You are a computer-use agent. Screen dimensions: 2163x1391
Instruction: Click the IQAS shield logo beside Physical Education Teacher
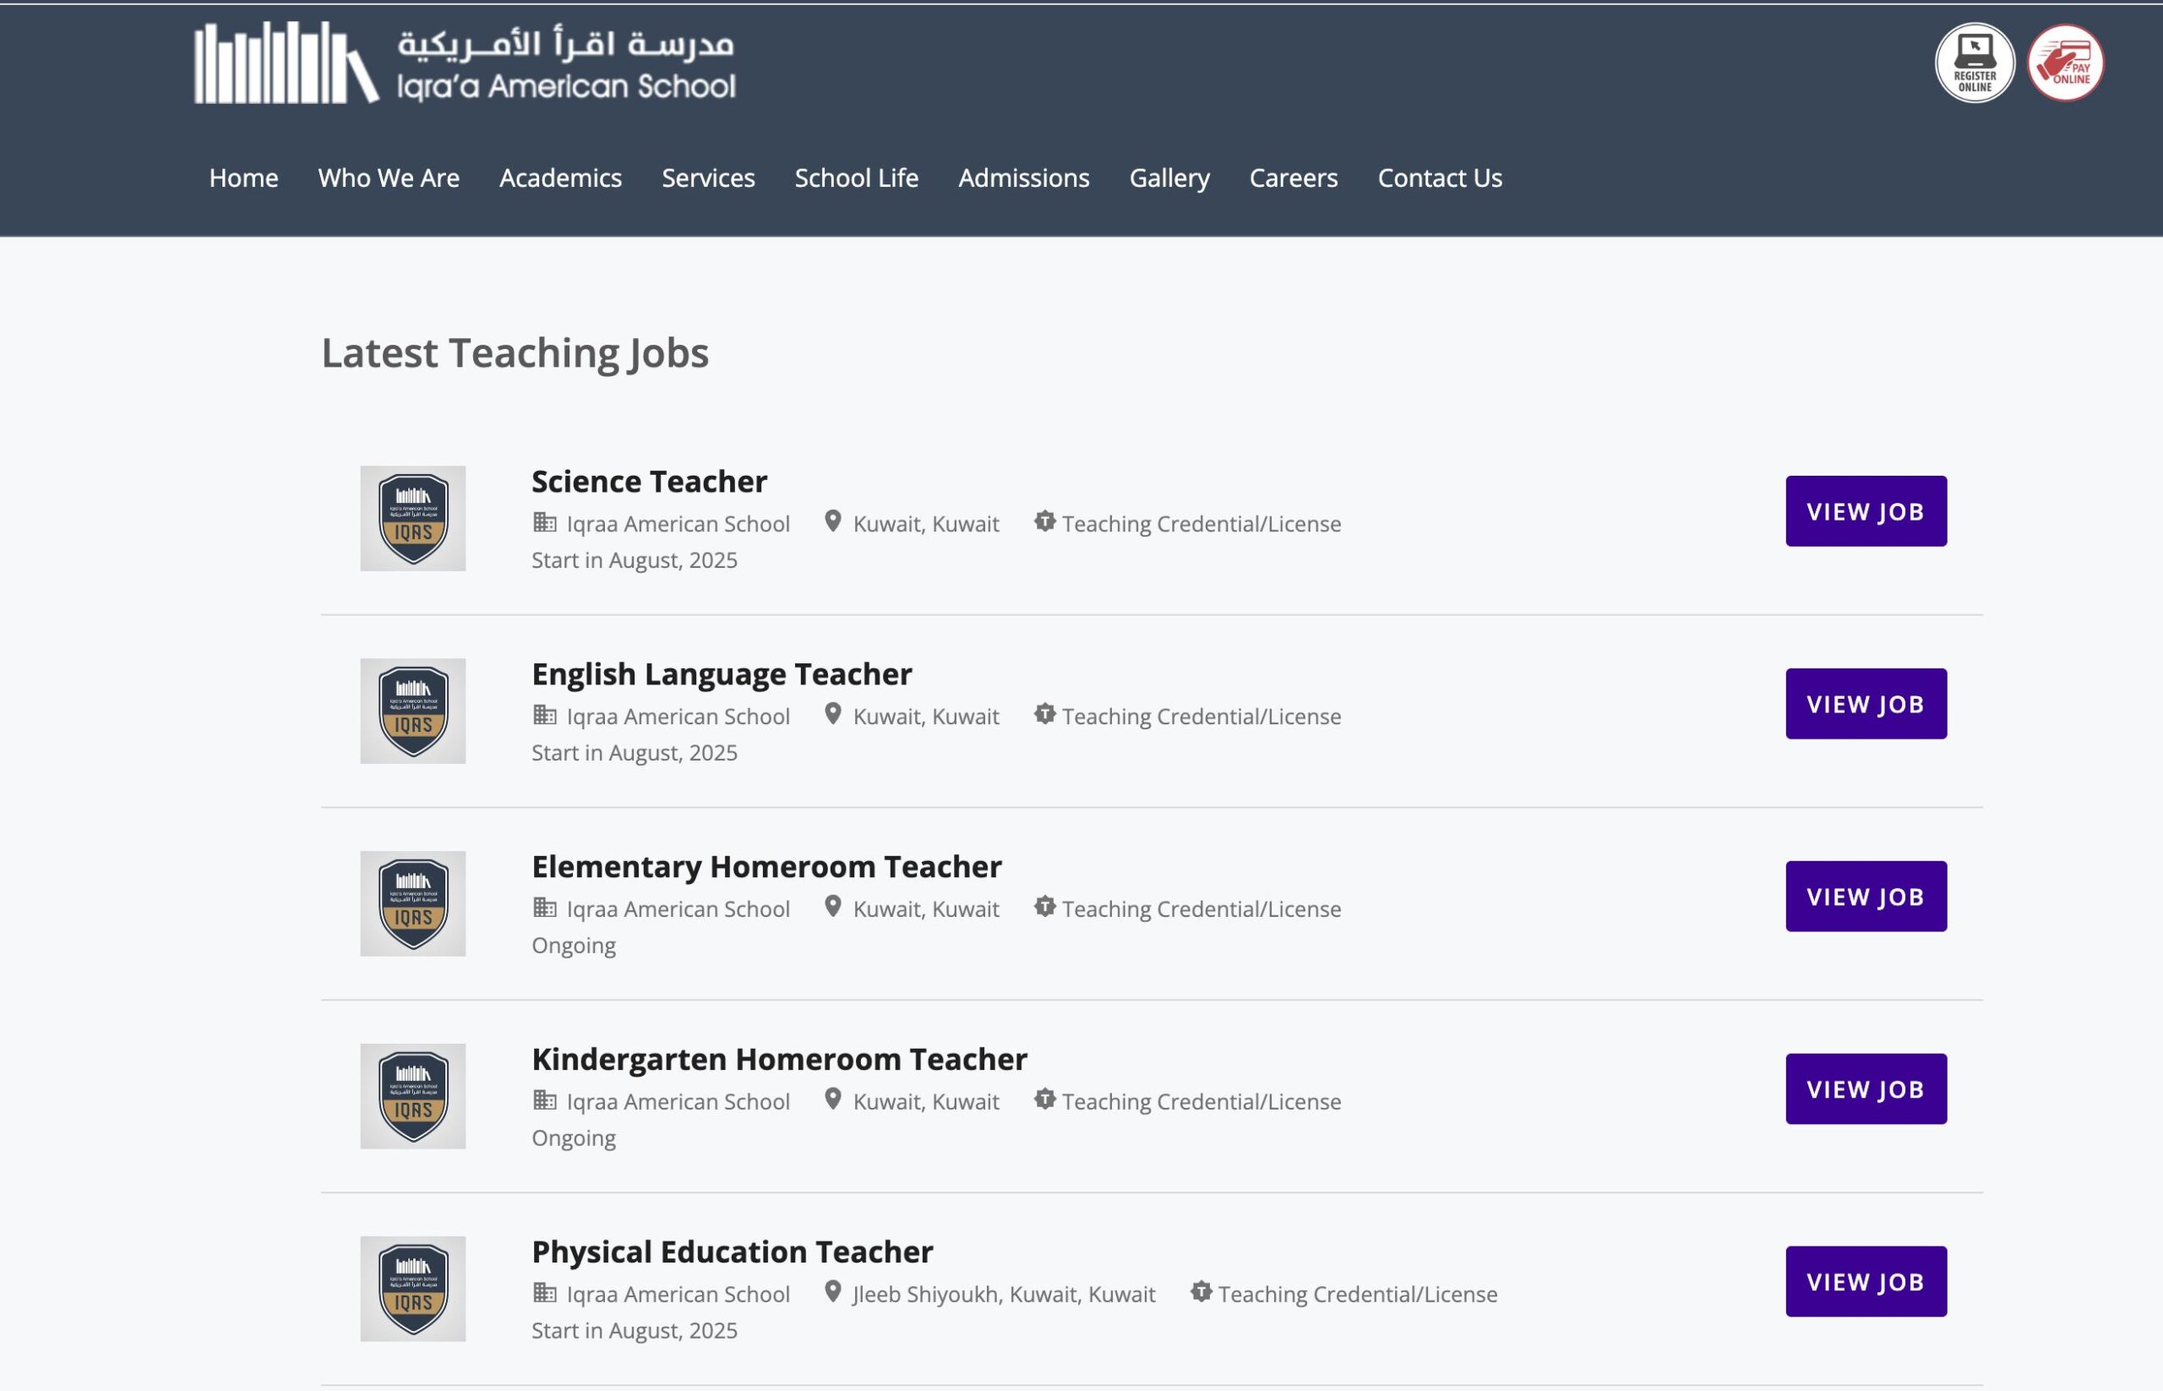[x=412, y=1289]
